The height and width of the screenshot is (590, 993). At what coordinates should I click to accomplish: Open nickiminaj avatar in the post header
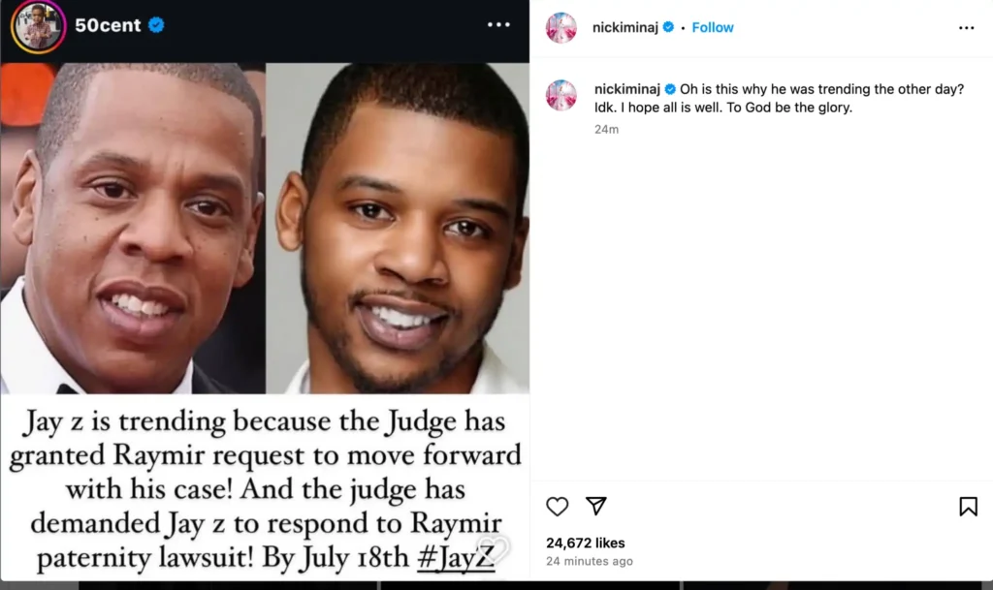click(561, 28)
